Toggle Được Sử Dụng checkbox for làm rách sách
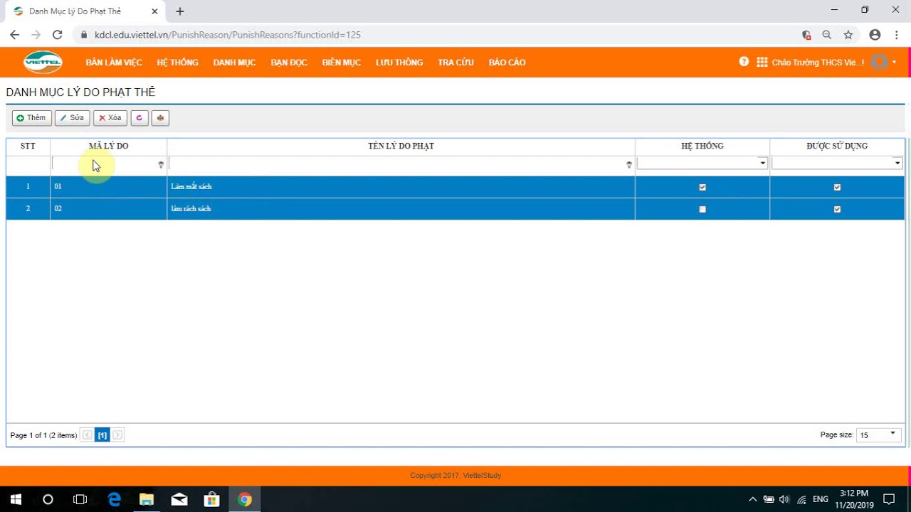The image size is (911, 512). (x=837, y=209)
